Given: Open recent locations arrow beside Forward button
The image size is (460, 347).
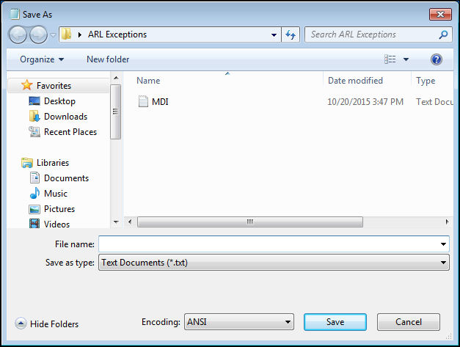Looking at the screenshot, I should click(53, 35).
